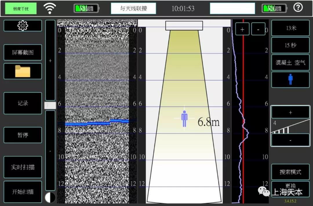Click the gain level bar chart showing 4
The height and width of the screenshot is (206, 313).
(290, 126)
